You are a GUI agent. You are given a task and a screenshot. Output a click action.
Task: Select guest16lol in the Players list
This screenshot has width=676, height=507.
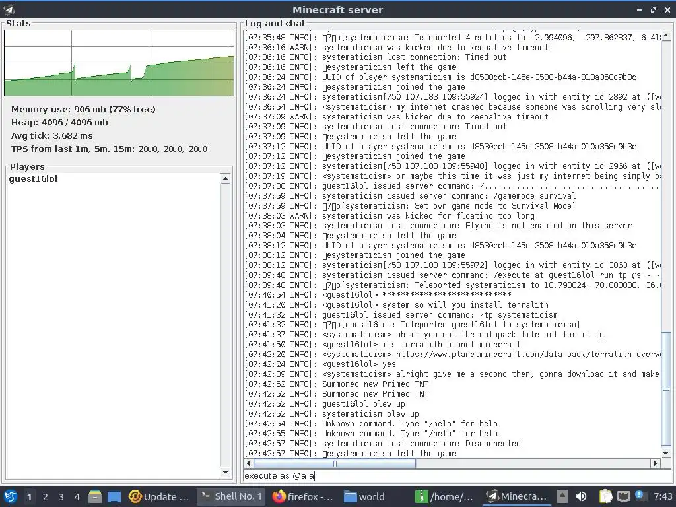(x=33, y=178)
